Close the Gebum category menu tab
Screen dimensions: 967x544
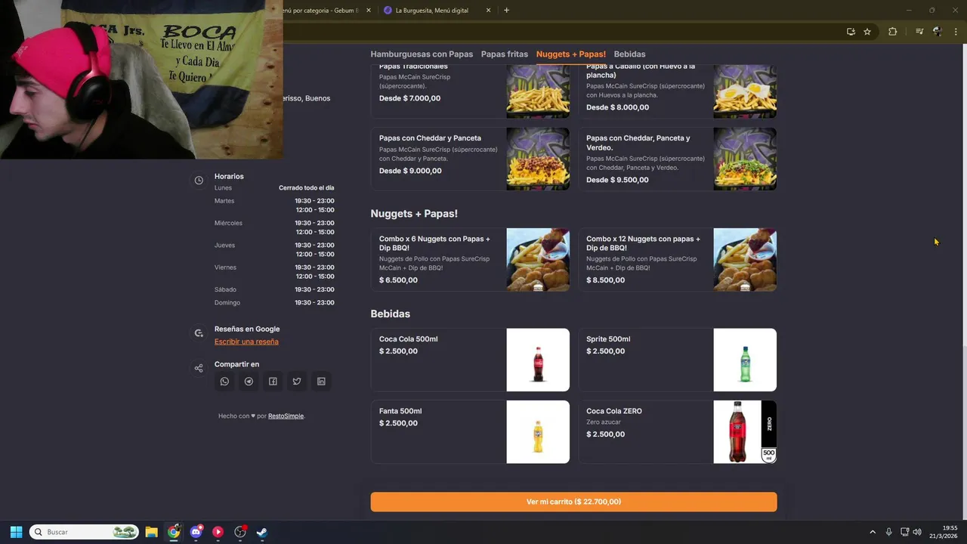coord(369,11)
